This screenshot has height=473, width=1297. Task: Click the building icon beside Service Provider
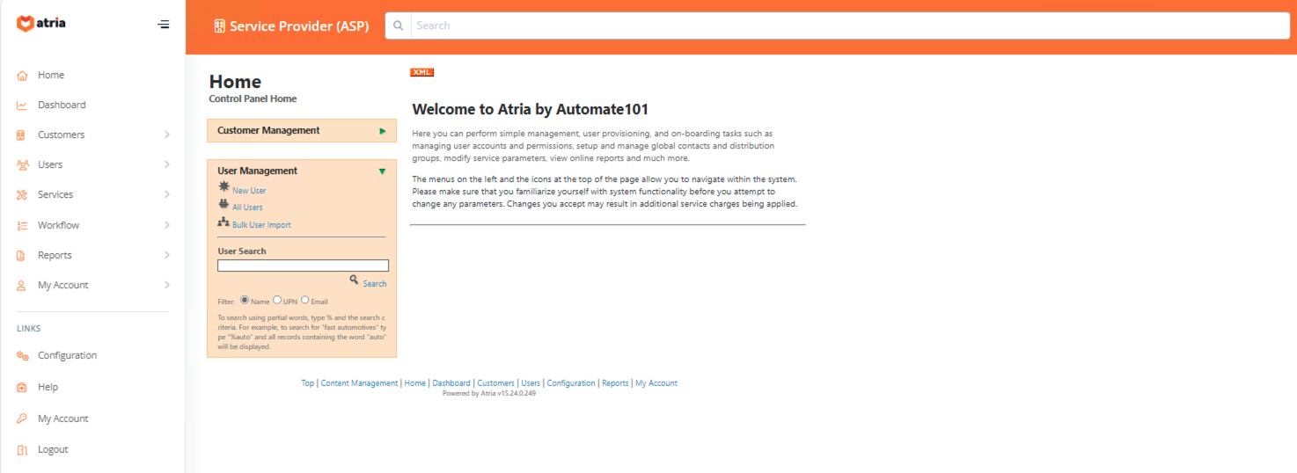coord(220,26)
